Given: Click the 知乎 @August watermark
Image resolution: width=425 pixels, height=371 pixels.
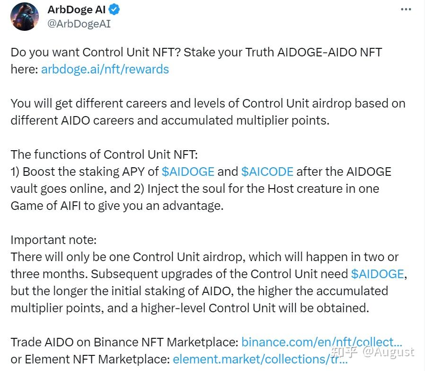Looking at the screenshot, I should [x=373, y=353].
